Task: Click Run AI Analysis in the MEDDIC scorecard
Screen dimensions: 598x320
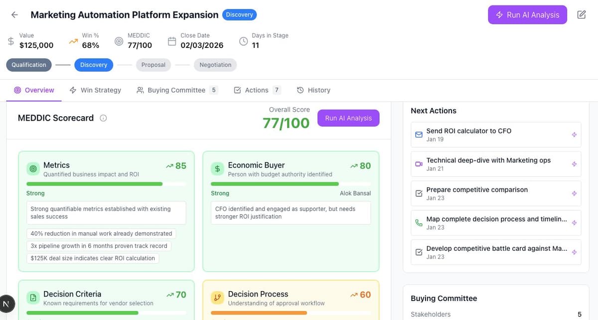Action: click(348, 118)
